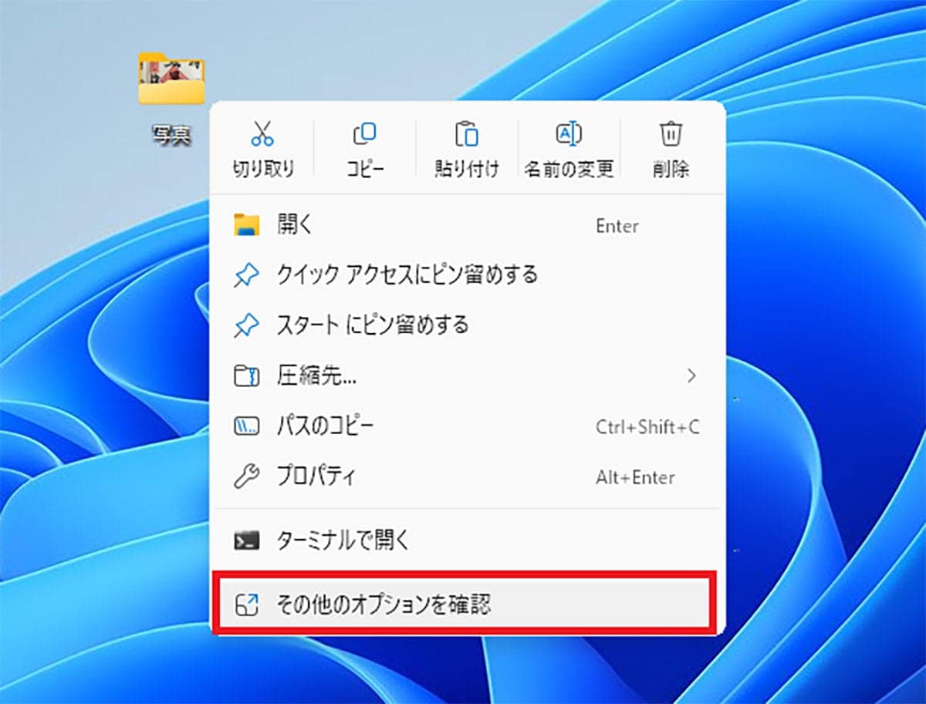Click the 貼り付け (Paste) clipboard icon
926x704 pixels.
point(466,133)
